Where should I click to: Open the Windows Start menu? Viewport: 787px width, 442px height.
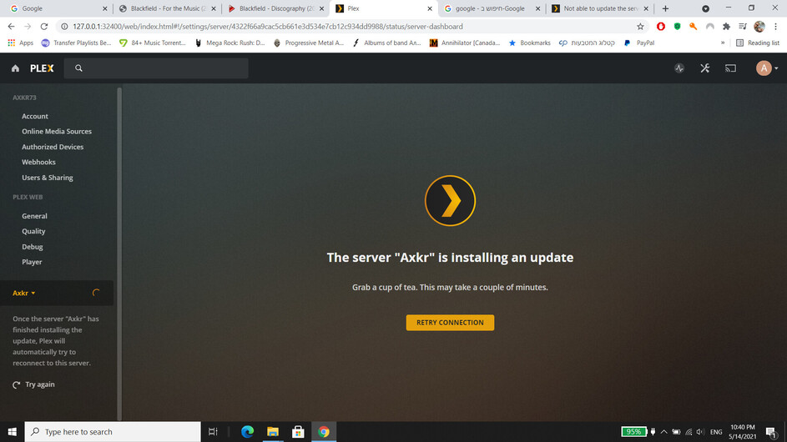(12, 431)
